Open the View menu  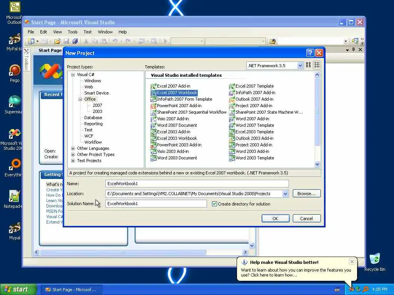click(x=57, y=32)
